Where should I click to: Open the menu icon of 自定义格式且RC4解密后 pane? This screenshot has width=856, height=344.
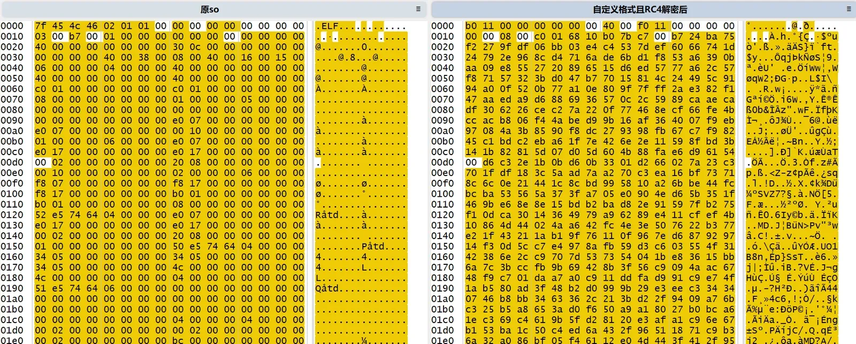[x=849, y=9]
